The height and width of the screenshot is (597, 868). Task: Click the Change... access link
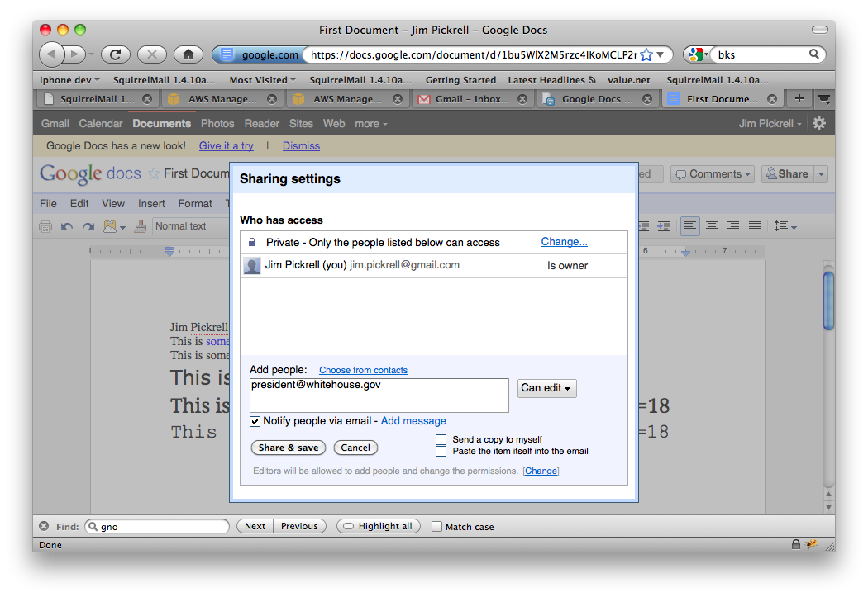(564, 242)
